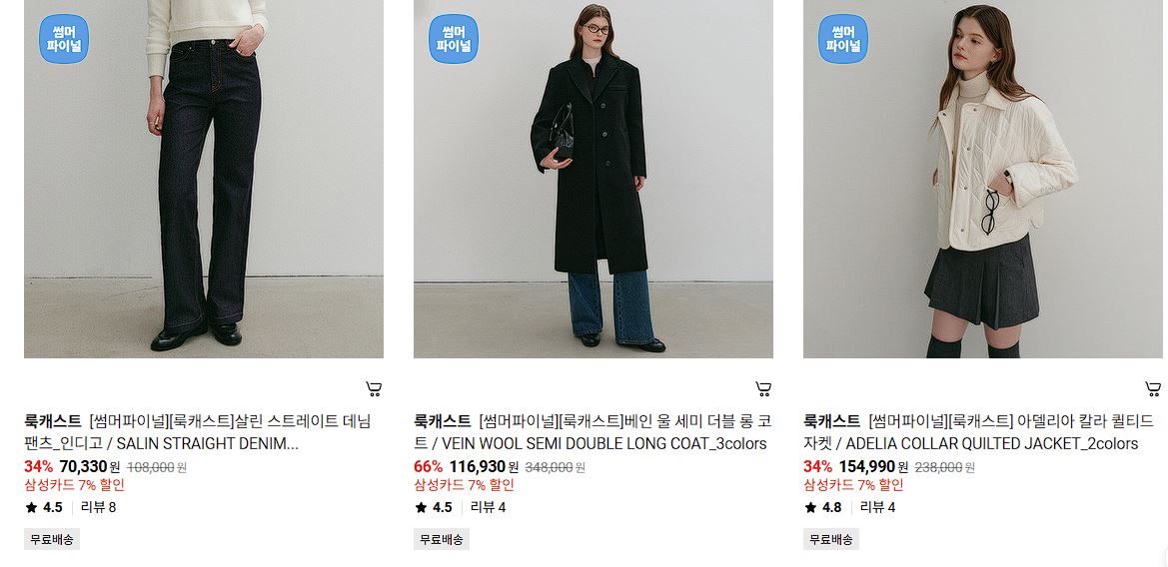Viewport: 1168px width, 567px height.
Task: Click the 4.8 star rating under quilted jacket
Action: click(823, 507)
